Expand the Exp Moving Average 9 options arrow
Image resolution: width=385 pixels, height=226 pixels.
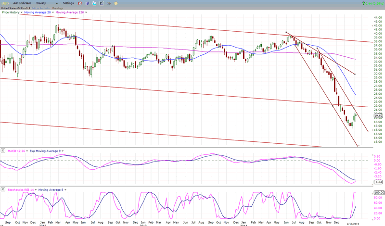click(x=63, y=151)
